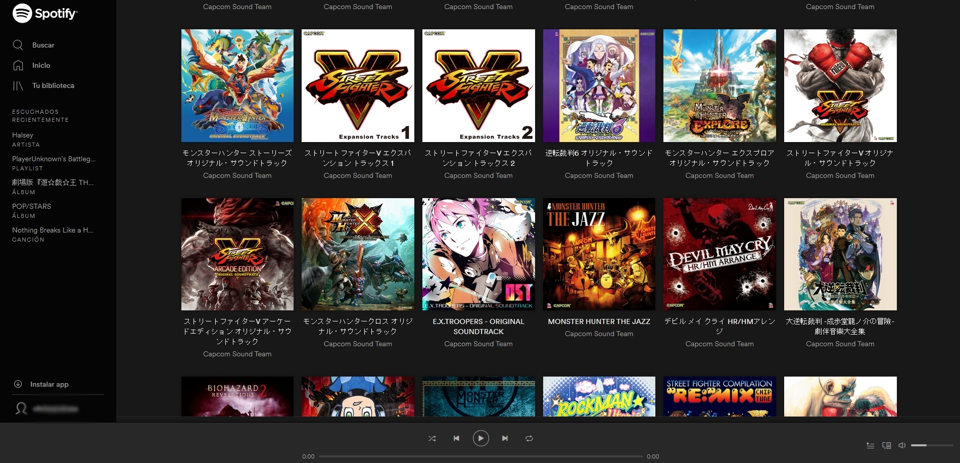Open the Rockman album cover
The height and width of the screenshot is (463, 960).
599,396
